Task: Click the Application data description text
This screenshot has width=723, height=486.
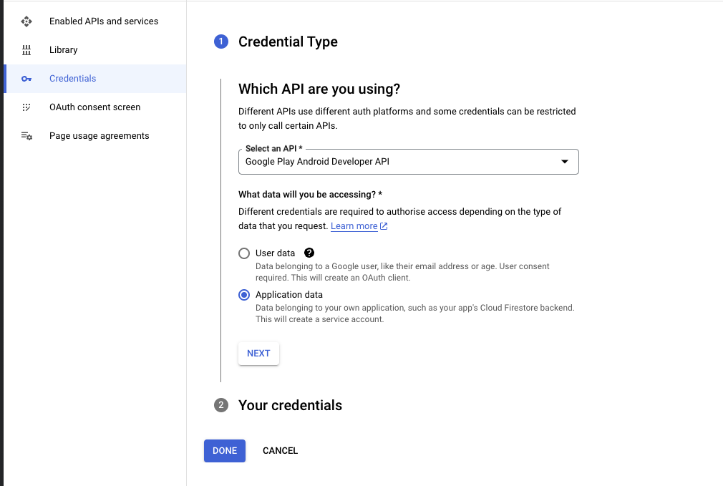Action: click(415, 314)
